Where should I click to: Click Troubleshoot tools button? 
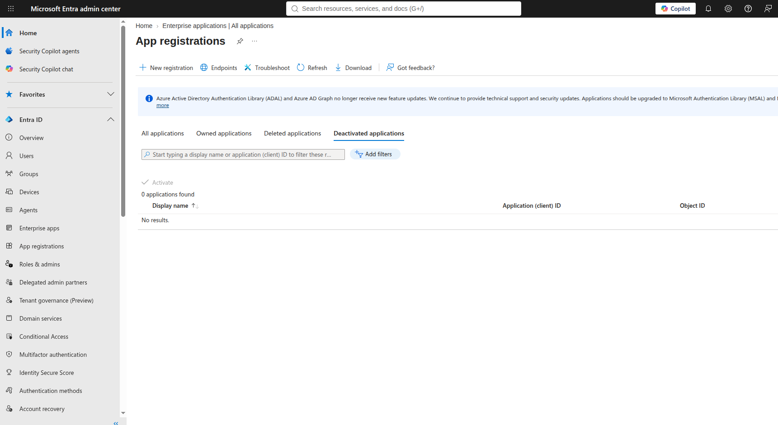[267, 68]
